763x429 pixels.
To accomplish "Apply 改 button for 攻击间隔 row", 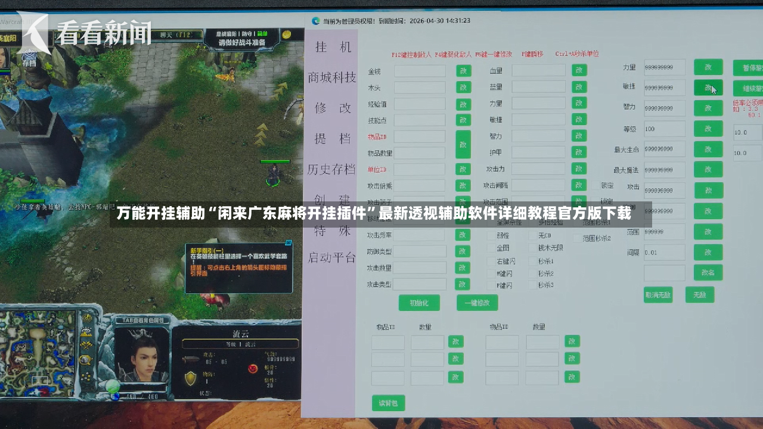I will tap(579, 185).
